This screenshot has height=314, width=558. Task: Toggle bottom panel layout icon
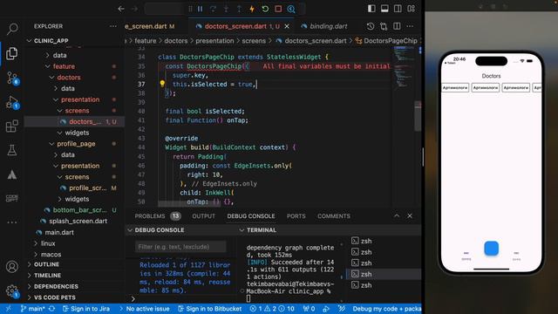[384, 9]
